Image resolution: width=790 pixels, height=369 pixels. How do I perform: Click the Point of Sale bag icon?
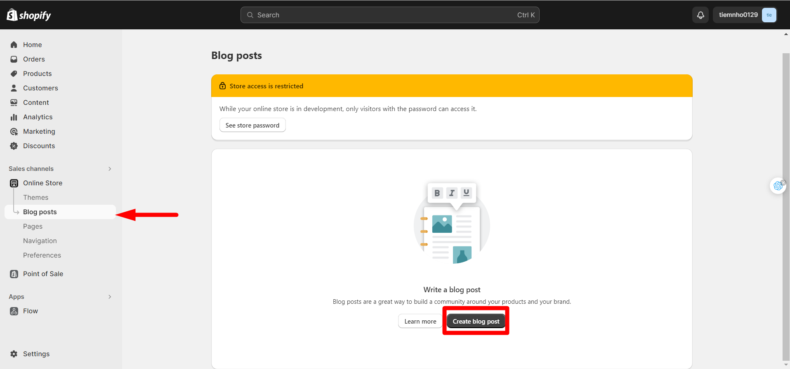click(14, 274)
